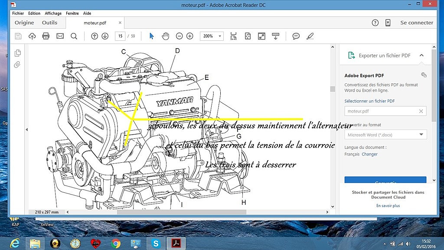
Task: Open Microsoft Word format dropdown
Action: click(385, 135)
